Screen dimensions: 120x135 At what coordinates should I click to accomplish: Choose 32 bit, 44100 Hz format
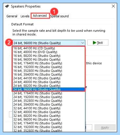point(49,108)
